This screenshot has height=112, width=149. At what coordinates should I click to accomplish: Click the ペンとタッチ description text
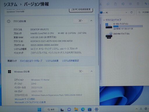coord(56,52)
